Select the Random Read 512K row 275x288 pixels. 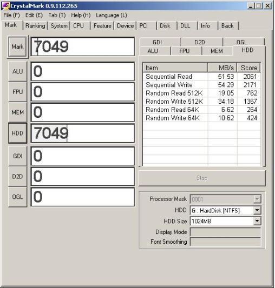(202, 93)
